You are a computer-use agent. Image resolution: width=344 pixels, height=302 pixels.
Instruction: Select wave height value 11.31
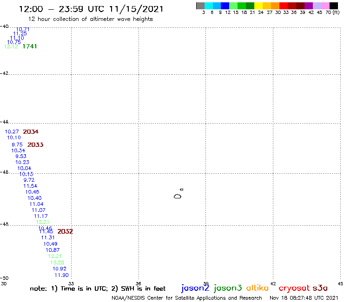[x=48, y=237]
